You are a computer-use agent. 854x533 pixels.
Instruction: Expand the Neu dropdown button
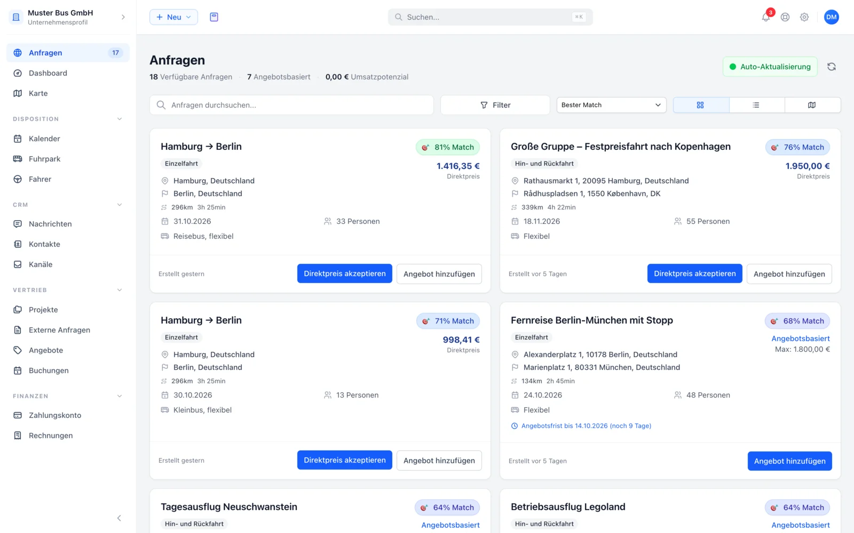tap(173, 17)
